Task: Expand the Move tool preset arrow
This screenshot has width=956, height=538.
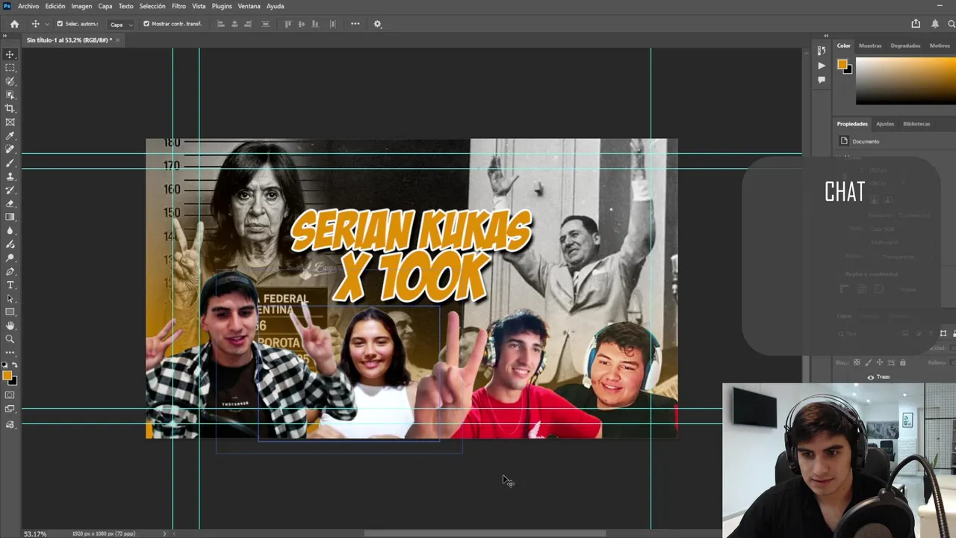Action: coord(46,25)
